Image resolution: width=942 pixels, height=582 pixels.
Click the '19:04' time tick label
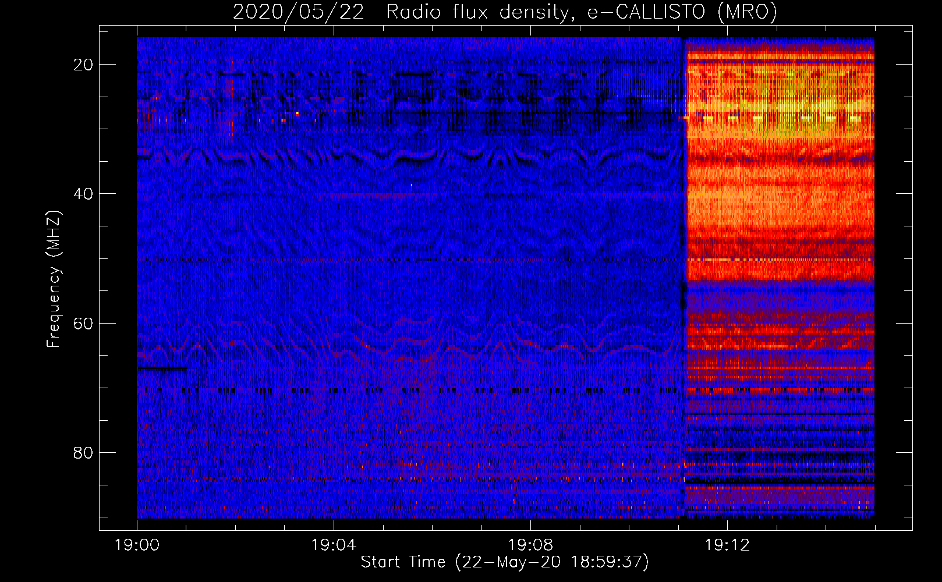[x=334, y=545]
